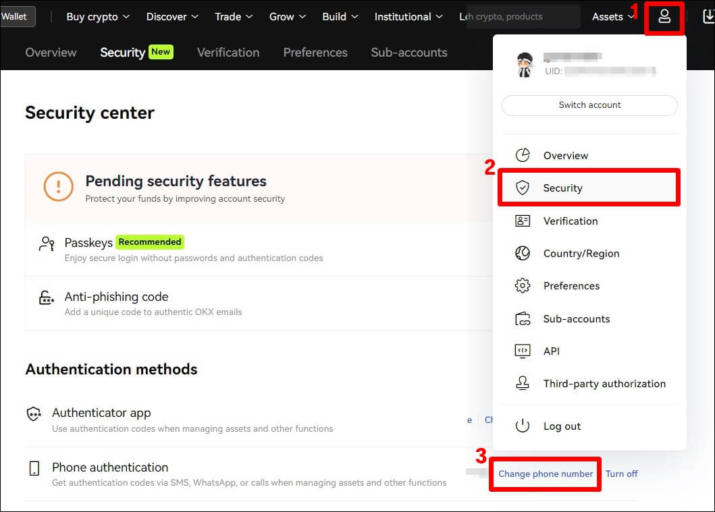Select Security in the account menu
This screenshot has height=512, width=715.
click(589, 188)
